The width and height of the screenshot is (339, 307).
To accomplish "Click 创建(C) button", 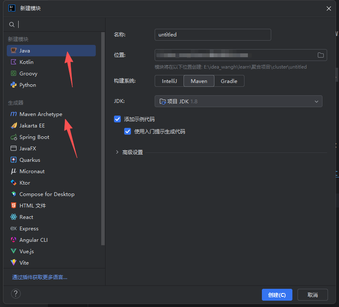I will [x=277, y=295].
